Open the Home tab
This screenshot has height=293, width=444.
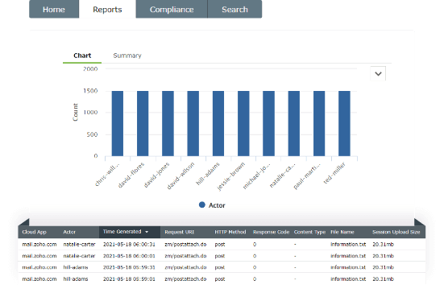point(54,10)
